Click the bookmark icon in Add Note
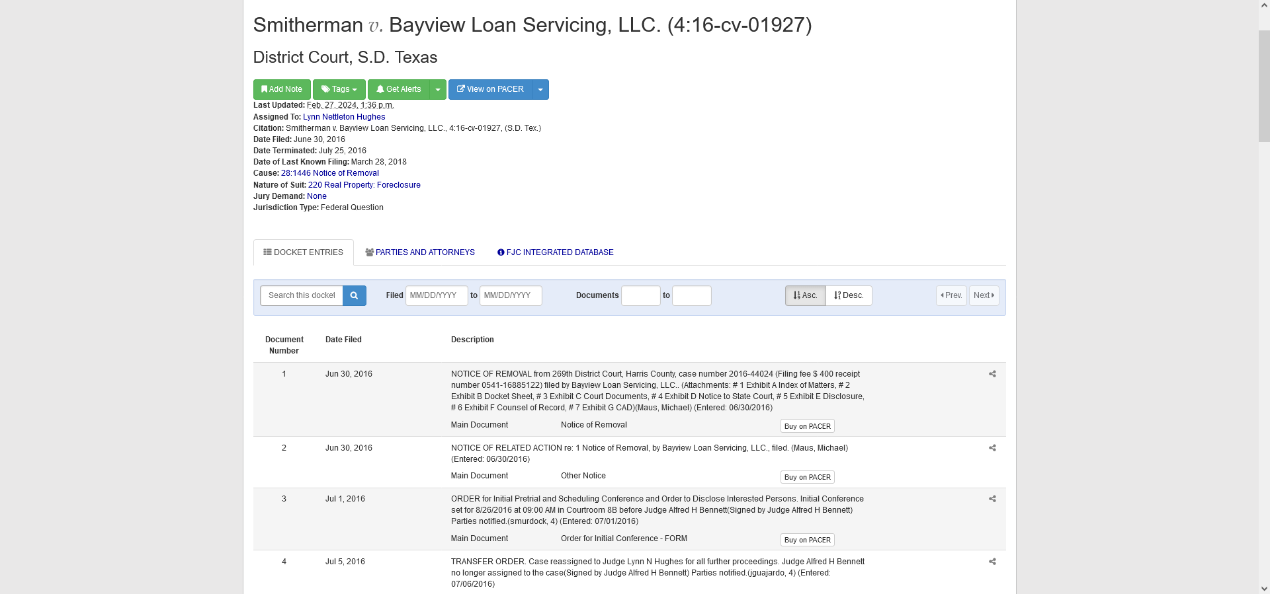Viewport: 1270px width, 594px height. (264, 89)
